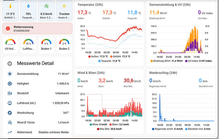Click the Windrichtung compass icon
The width and height of the screenshot is (219, 139).
click(10, 113)
